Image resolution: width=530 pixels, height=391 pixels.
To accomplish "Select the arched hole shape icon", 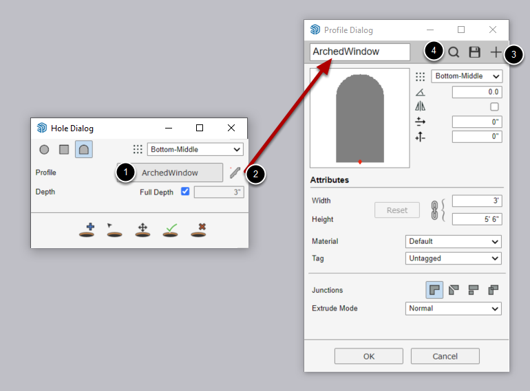I will pos(84,149).
